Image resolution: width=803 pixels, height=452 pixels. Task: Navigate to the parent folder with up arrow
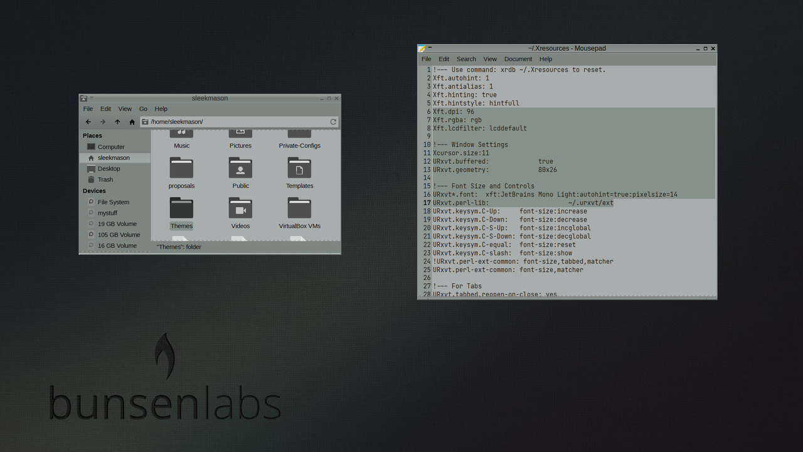[117, 122]
